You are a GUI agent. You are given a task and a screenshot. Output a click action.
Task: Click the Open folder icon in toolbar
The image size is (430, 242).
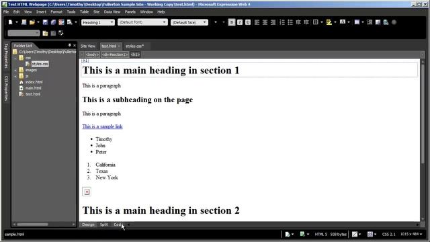(32, 22)
